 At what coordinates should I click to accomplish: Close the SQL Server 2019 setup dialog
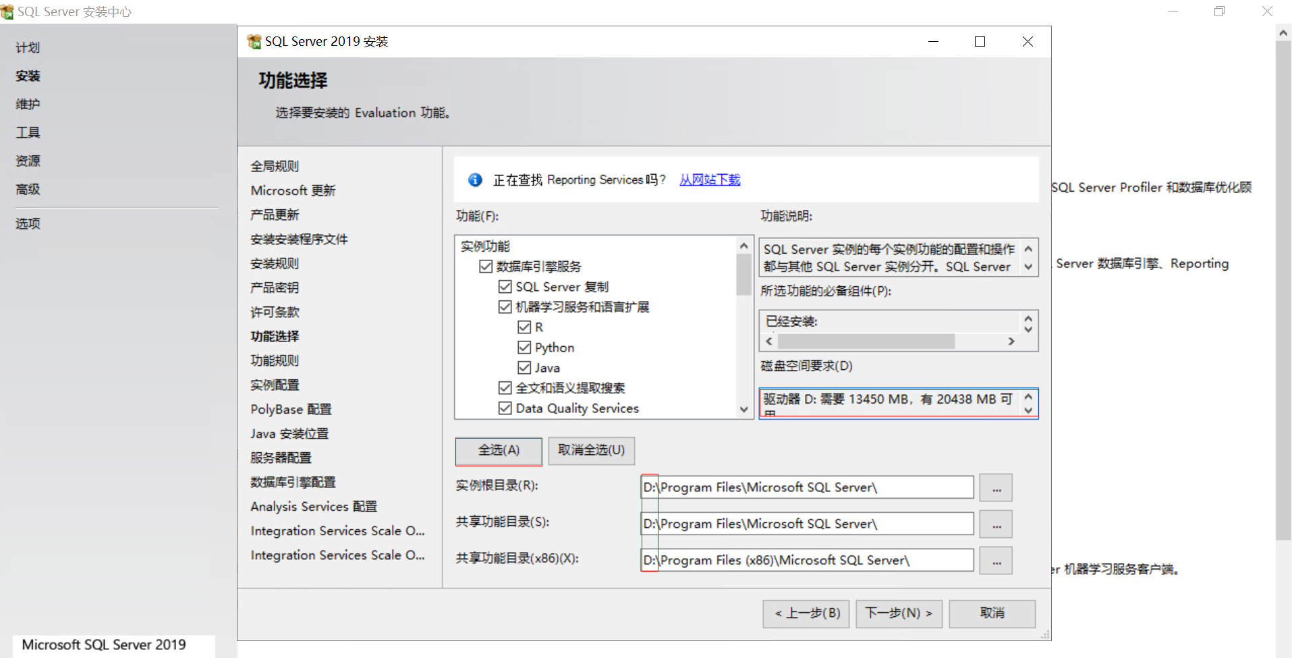1028,42
